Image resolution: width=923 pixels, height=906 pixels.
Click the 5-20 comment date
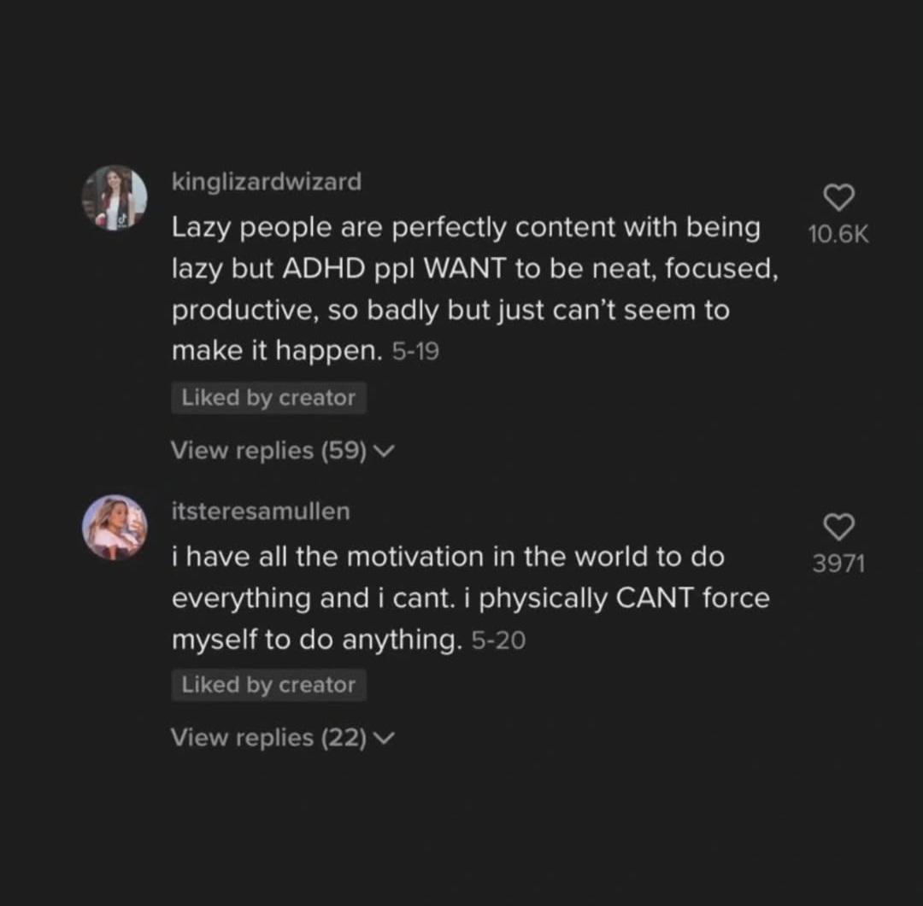(x=498, y=640)
